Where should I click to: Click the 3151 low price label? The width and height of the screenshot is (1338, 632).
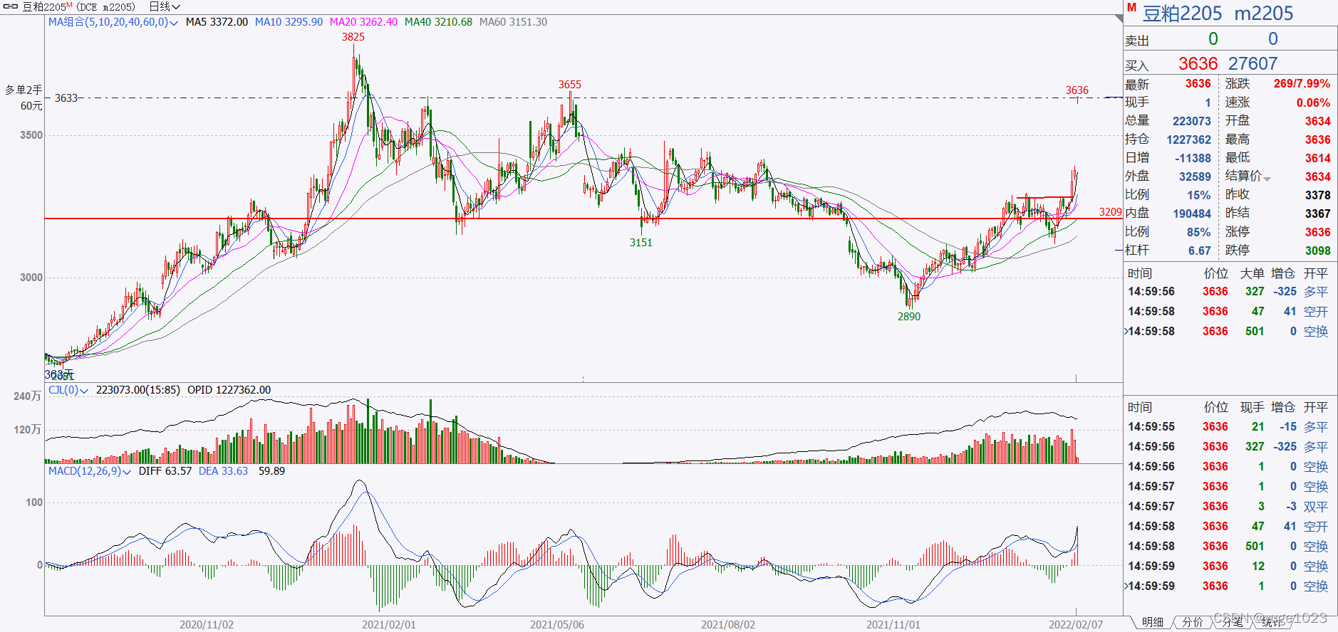[x=641, y=243]
